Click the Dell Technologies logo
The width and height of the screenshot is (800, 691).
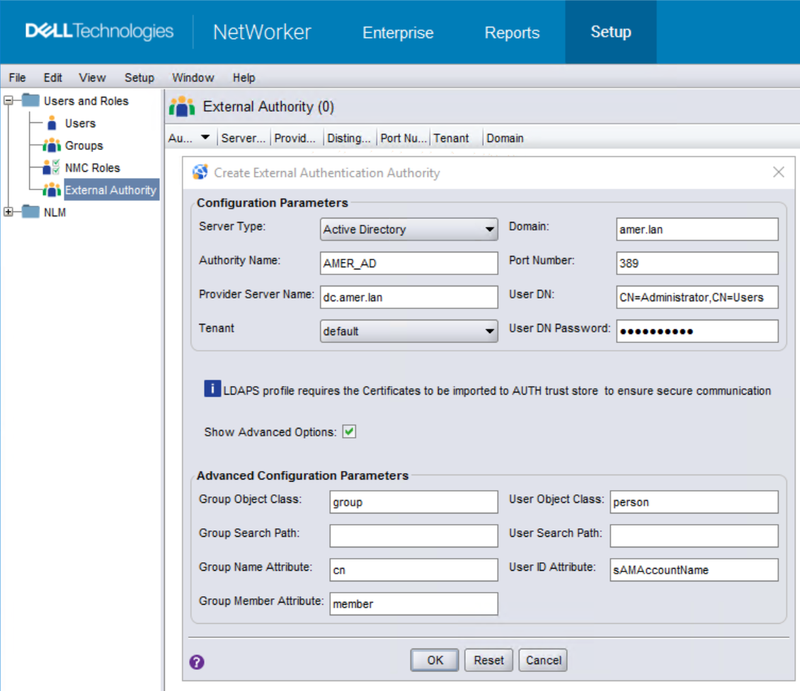(x=97, y=31)
